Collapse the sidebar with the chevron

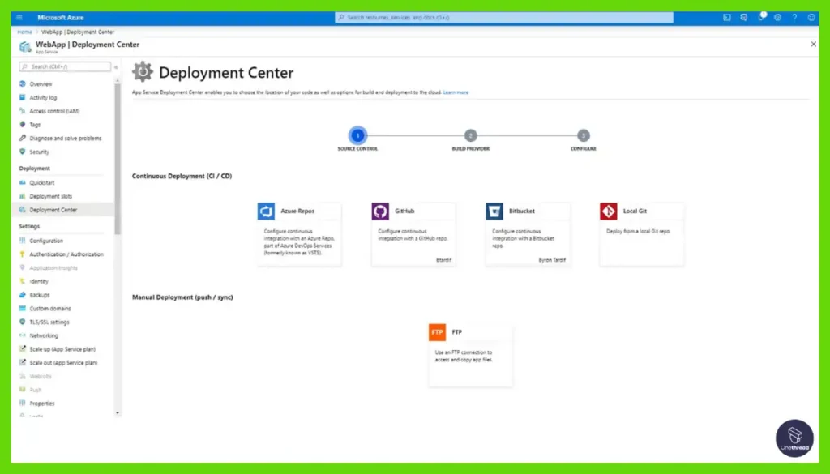pyautogui.click(x=116, y=67)
